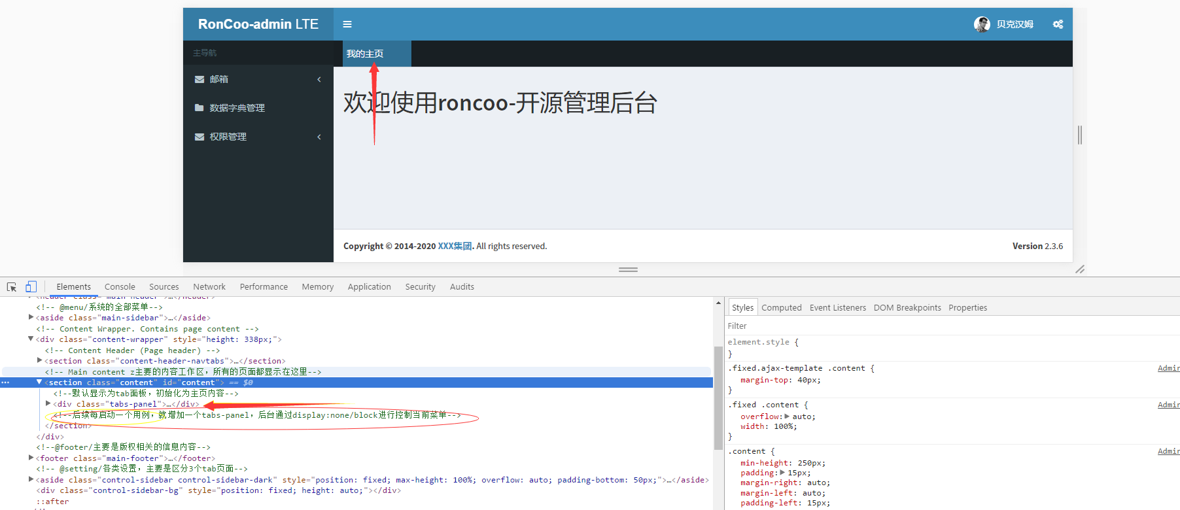Screen dimensions: 1180x510
Task: Open source link for .fixed.ajax-template rule
Action: click(x=1168, y=369)
